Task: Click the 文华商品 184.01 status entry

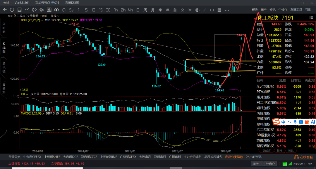Action: [68, 163]
